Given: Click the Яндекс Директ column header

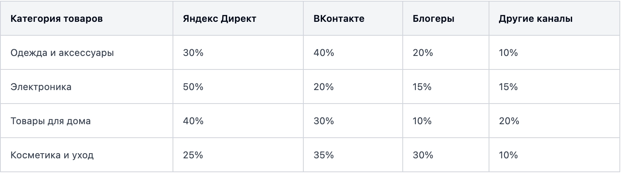Looking at the screenshot, I should 219,19.
